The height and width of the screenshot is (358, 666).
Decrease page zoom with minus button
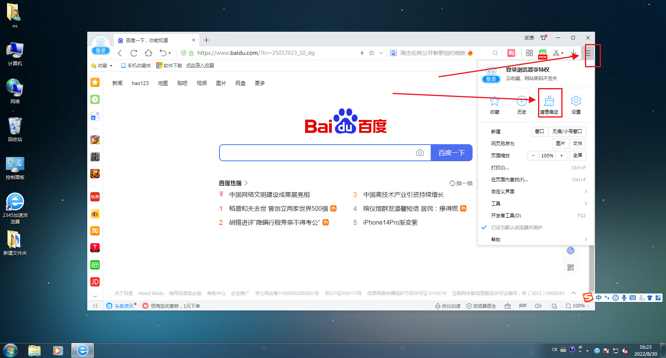pos(533,155)
